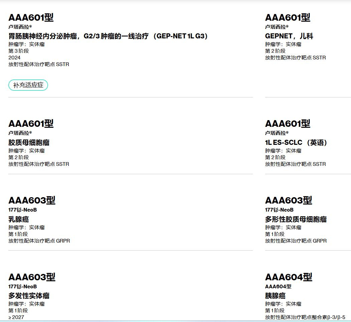351x322 pixels.
Task: Select the 多形性胶质母细胞瘤 indication title
Action: [x=296, y=219]
